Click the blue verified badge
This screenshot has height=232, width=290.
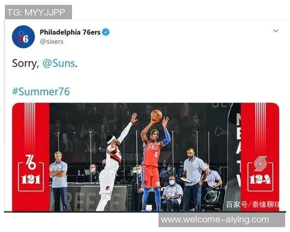click(x=106, y=32)
